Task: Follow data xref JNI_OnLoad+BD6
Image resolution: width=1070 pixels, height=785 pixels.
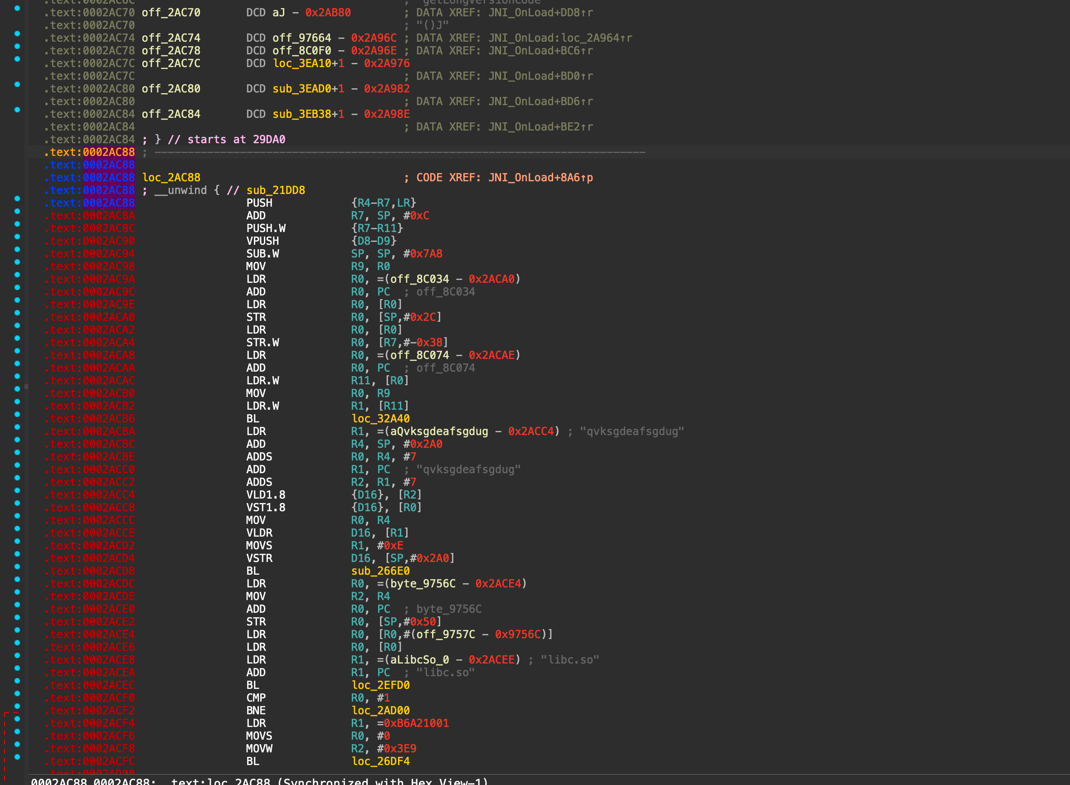Action: pyautogui.click(x=540, y=102)
